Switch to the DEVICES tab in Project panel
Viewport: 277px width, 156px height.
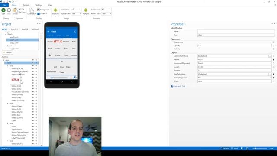(14, 29)
